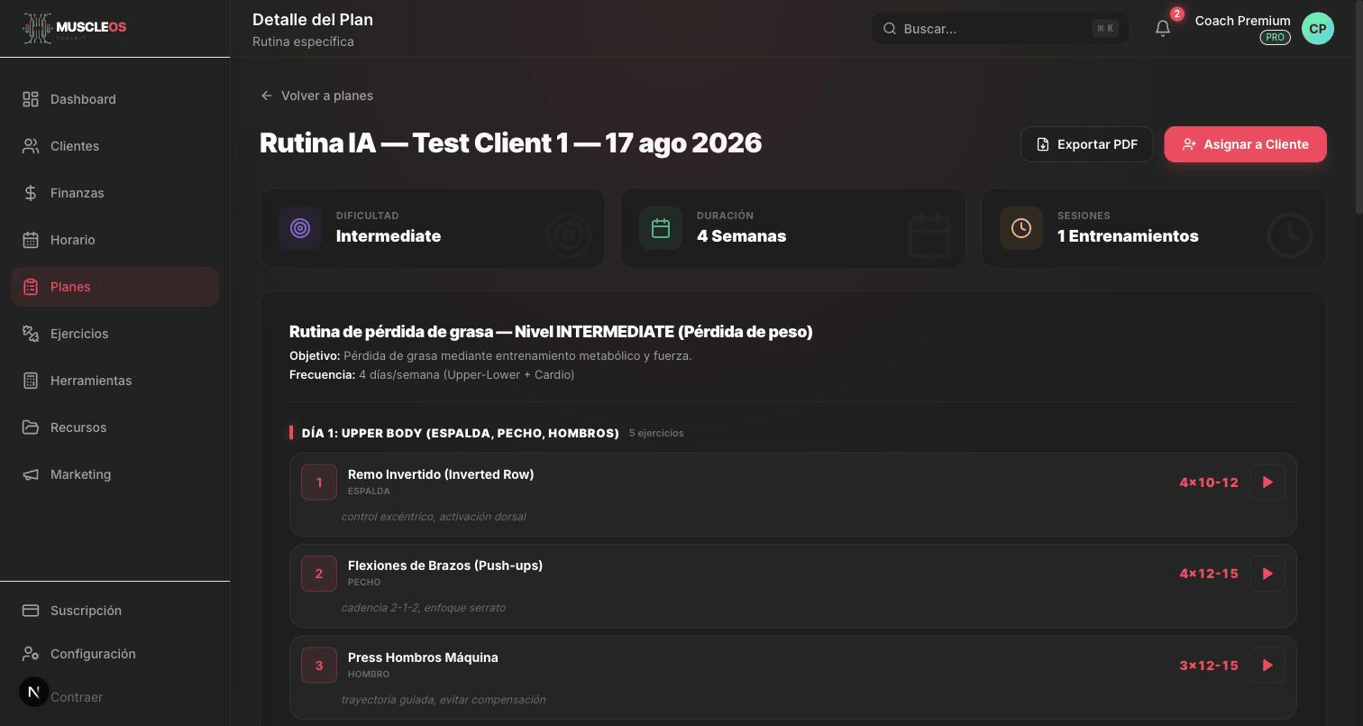Play the Press Hombros Máquina video
Viewport: 1363px width, 726px height.
pos(1267,666)
